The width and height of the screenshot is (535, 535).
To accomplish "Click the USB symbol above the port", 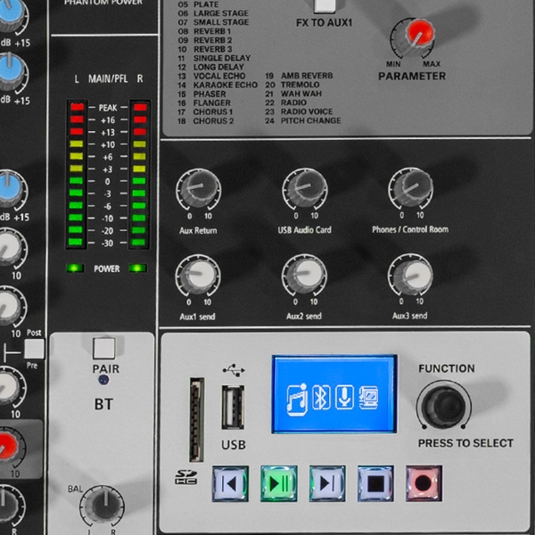I will (x=234, y=370).
